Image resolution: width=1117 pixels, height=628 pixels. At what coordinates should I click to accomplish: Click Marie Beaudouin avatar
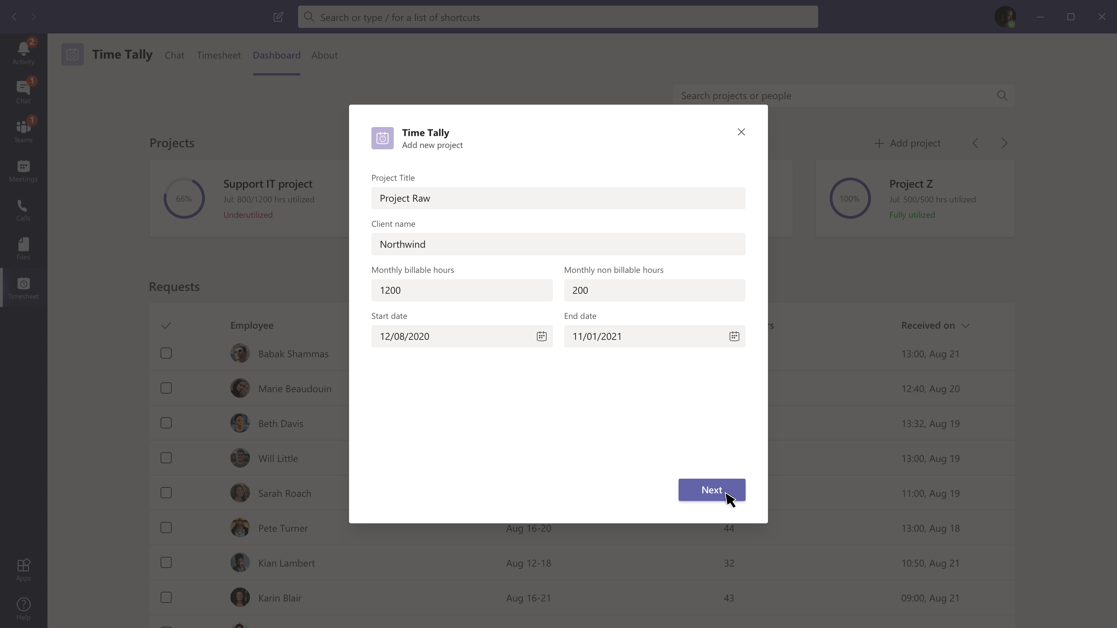(240, 388)
